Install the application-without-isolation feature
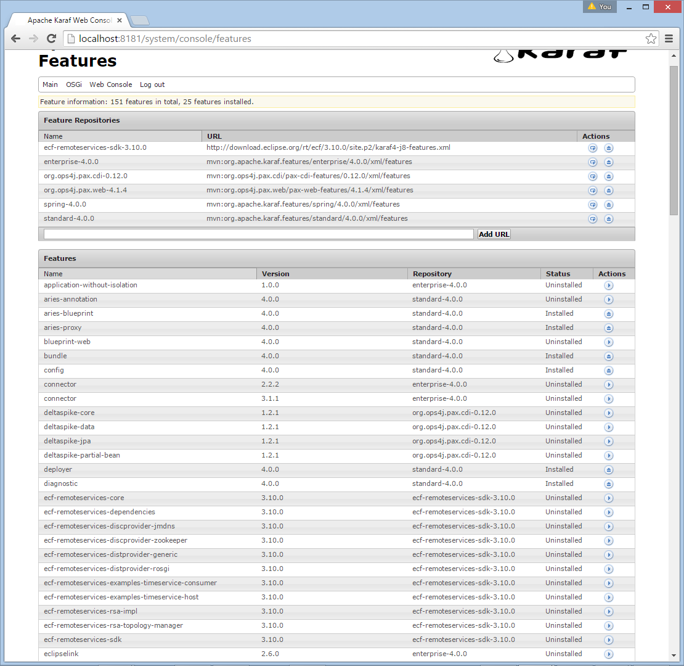The width and height of the screenshot is (684, 666). (x=609, y=286)
